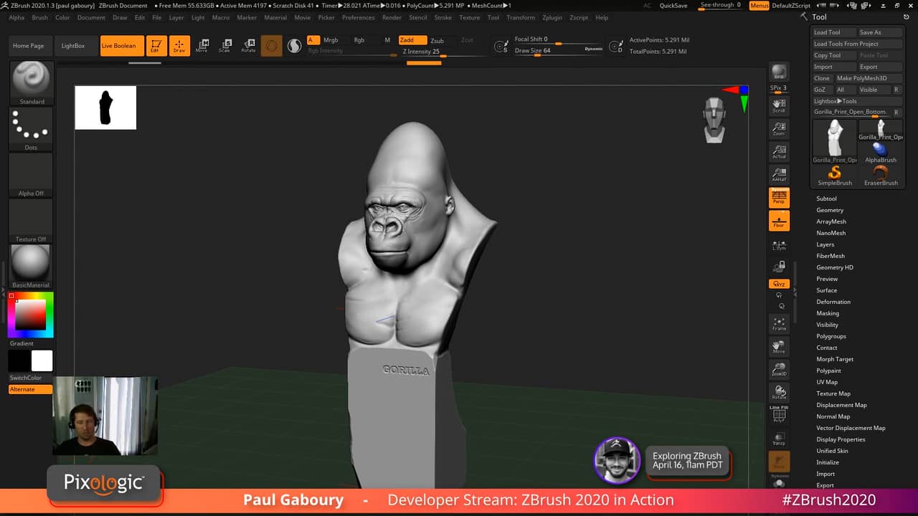Click the BPR render button

point(779,72)
